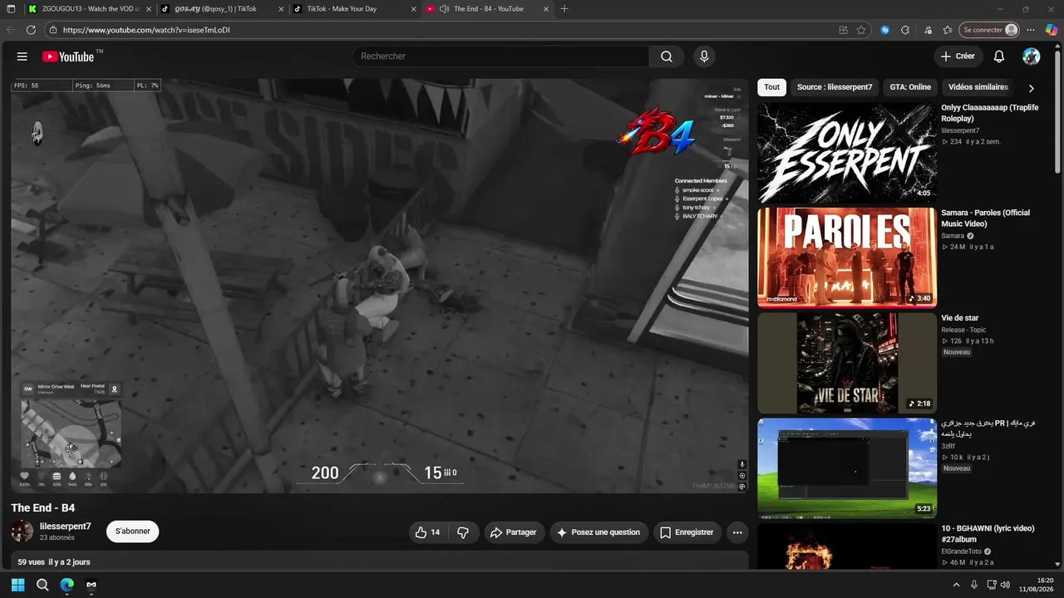This screenshot has width=1064, height=598.
Task: Open Onlyy Claaaaaaaap (Traplife Roleplay) title
Action: [x=990, y=113]
